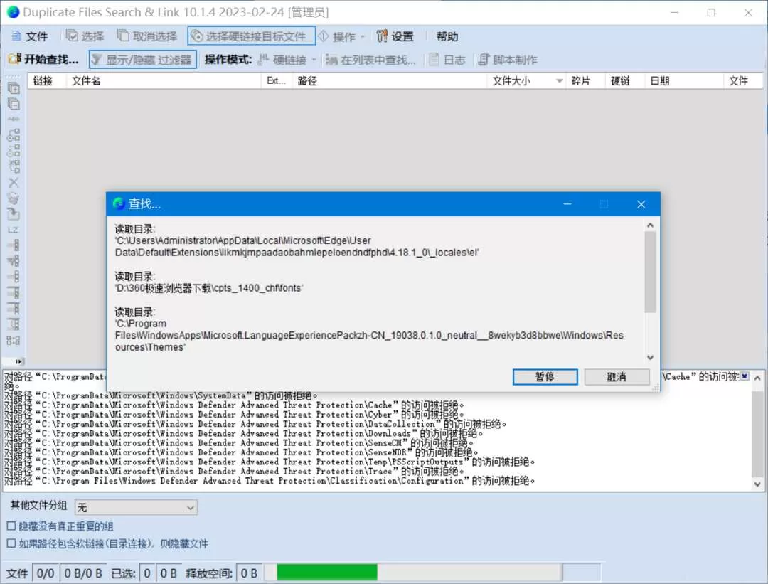This screenshot has width=768, height=584.
Task: Click the X delete icon in sidebar
Action: (x=14, y=182)
